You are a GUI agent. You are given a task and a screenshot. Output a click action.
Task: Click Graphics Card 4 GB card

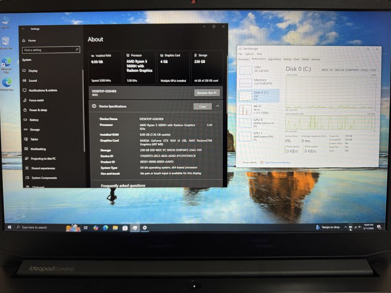pos(173,67)
